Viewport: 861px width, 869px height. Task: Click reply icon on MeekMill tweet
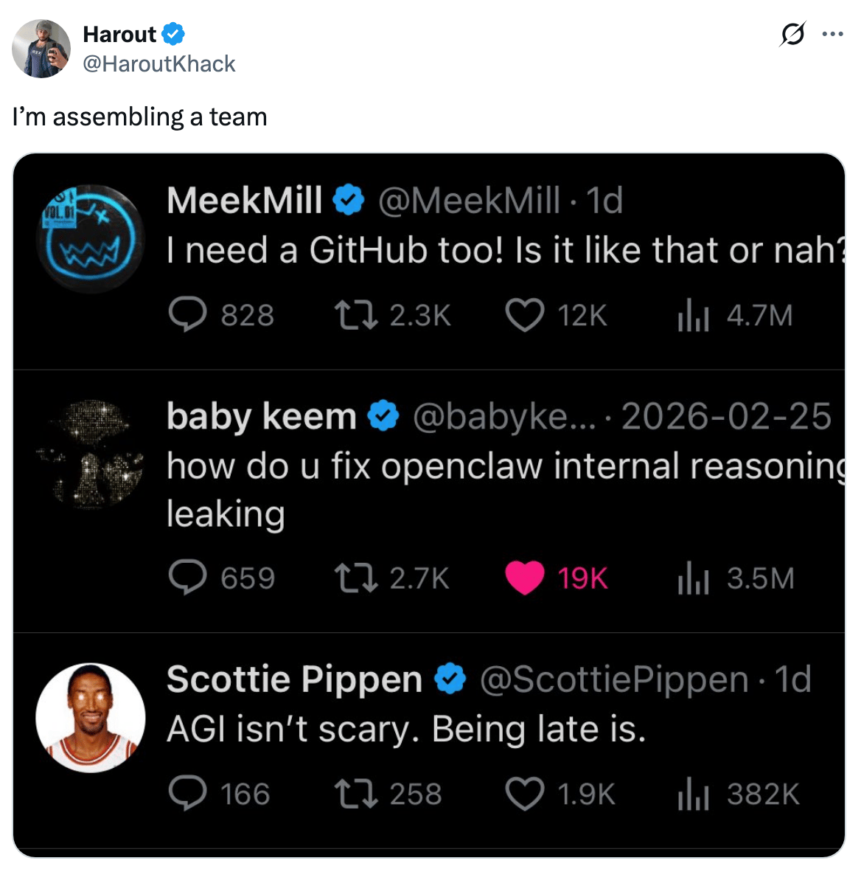[x=187, y=315]
